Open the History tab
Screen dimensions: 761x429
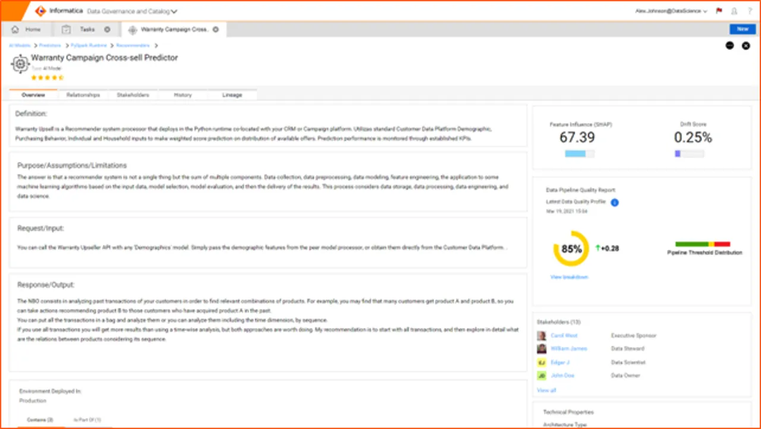(x=183, y=95)
